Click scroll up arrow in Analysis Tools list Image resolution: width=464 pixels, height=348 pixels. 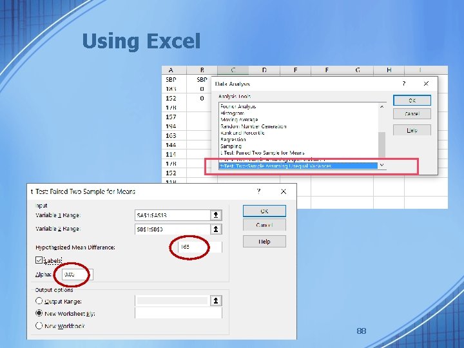click(382, 106)
